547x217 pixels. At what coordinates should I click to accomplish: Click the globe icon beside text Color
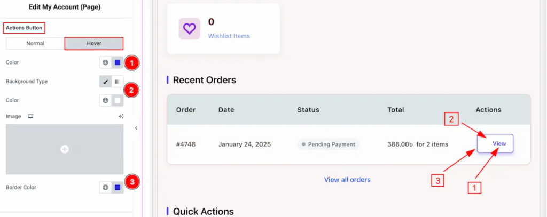[x=105, y=63]
